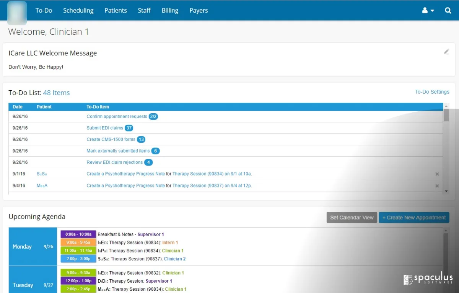
Task: Click the 2/2 appointment requests badge
Action: (x=153, y=116)
